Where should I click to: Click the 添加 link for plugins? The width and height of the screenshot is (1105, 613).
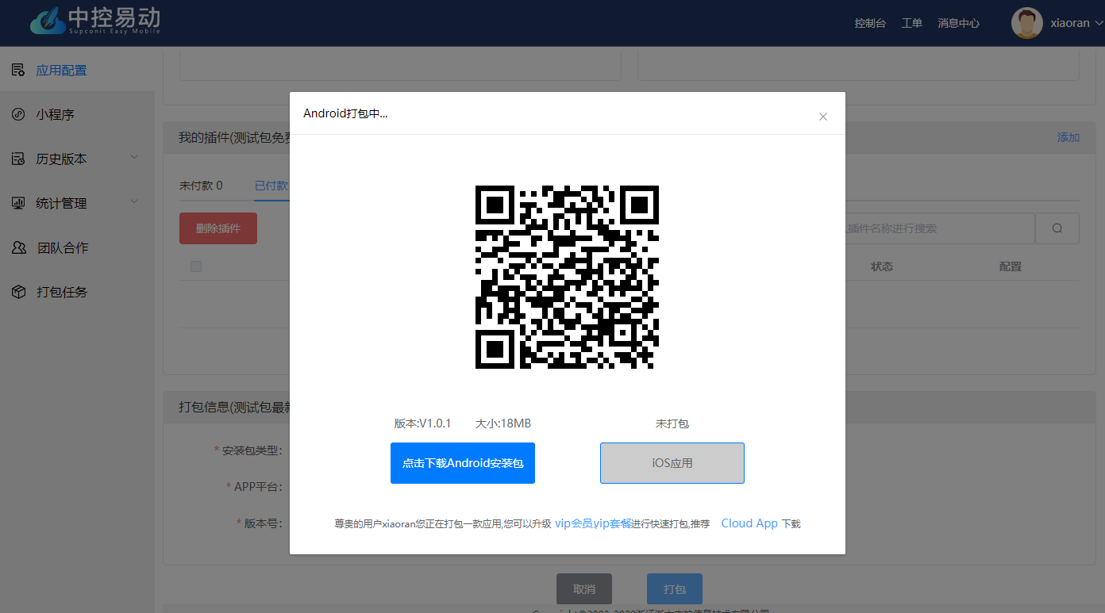(1068, 137)
